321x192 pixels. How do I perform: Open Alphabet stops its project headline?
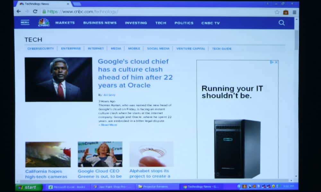coord(150,174)
